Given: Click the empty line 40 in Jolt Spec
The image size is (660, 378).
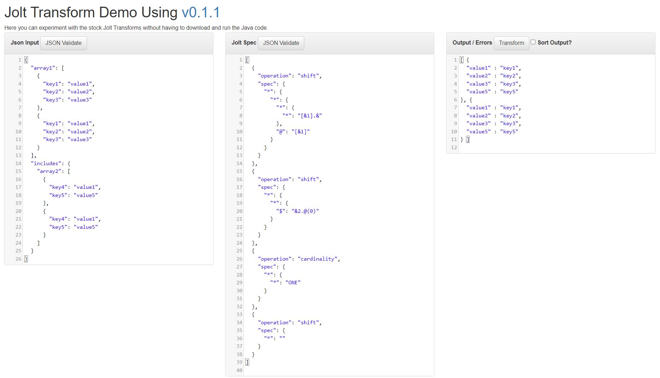Looking at the screenshot, I should [338, 370].
